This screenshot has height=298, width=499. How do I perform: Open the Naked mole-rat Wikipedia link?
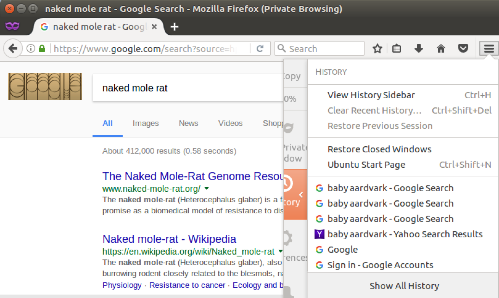(x=169, y=239)
